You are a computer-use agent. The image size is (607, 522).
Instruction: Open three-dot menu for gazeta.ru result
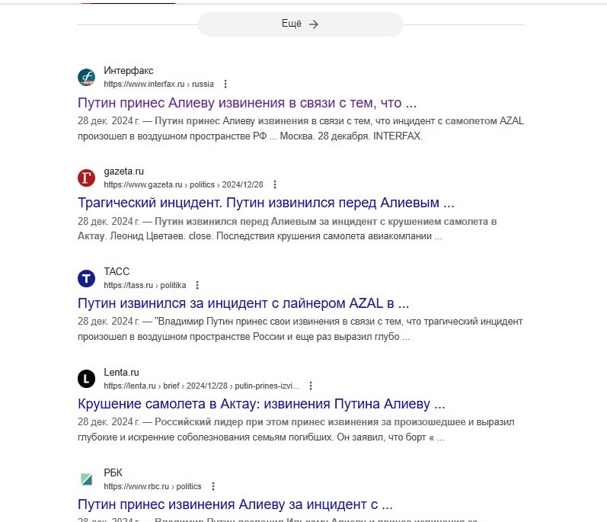(x=275, y=184)
